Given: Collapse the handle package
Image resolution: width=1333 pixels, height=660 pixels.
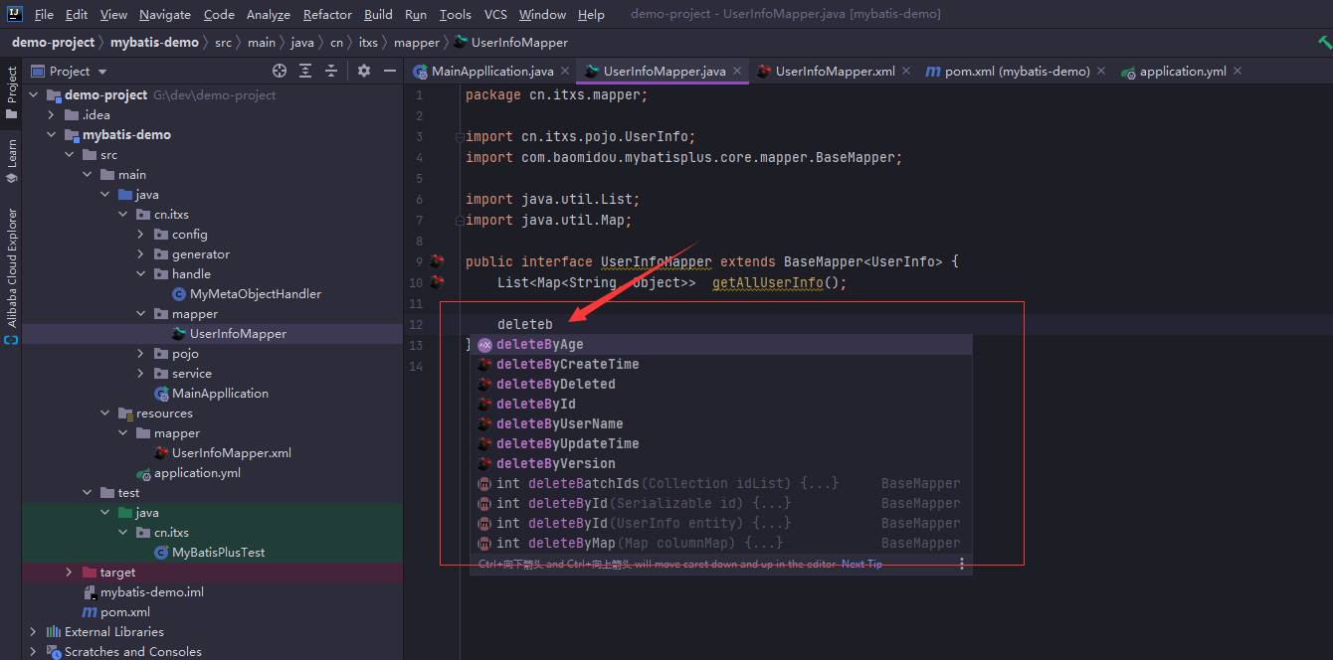Looking at the screenshot, I should [140, 273].
